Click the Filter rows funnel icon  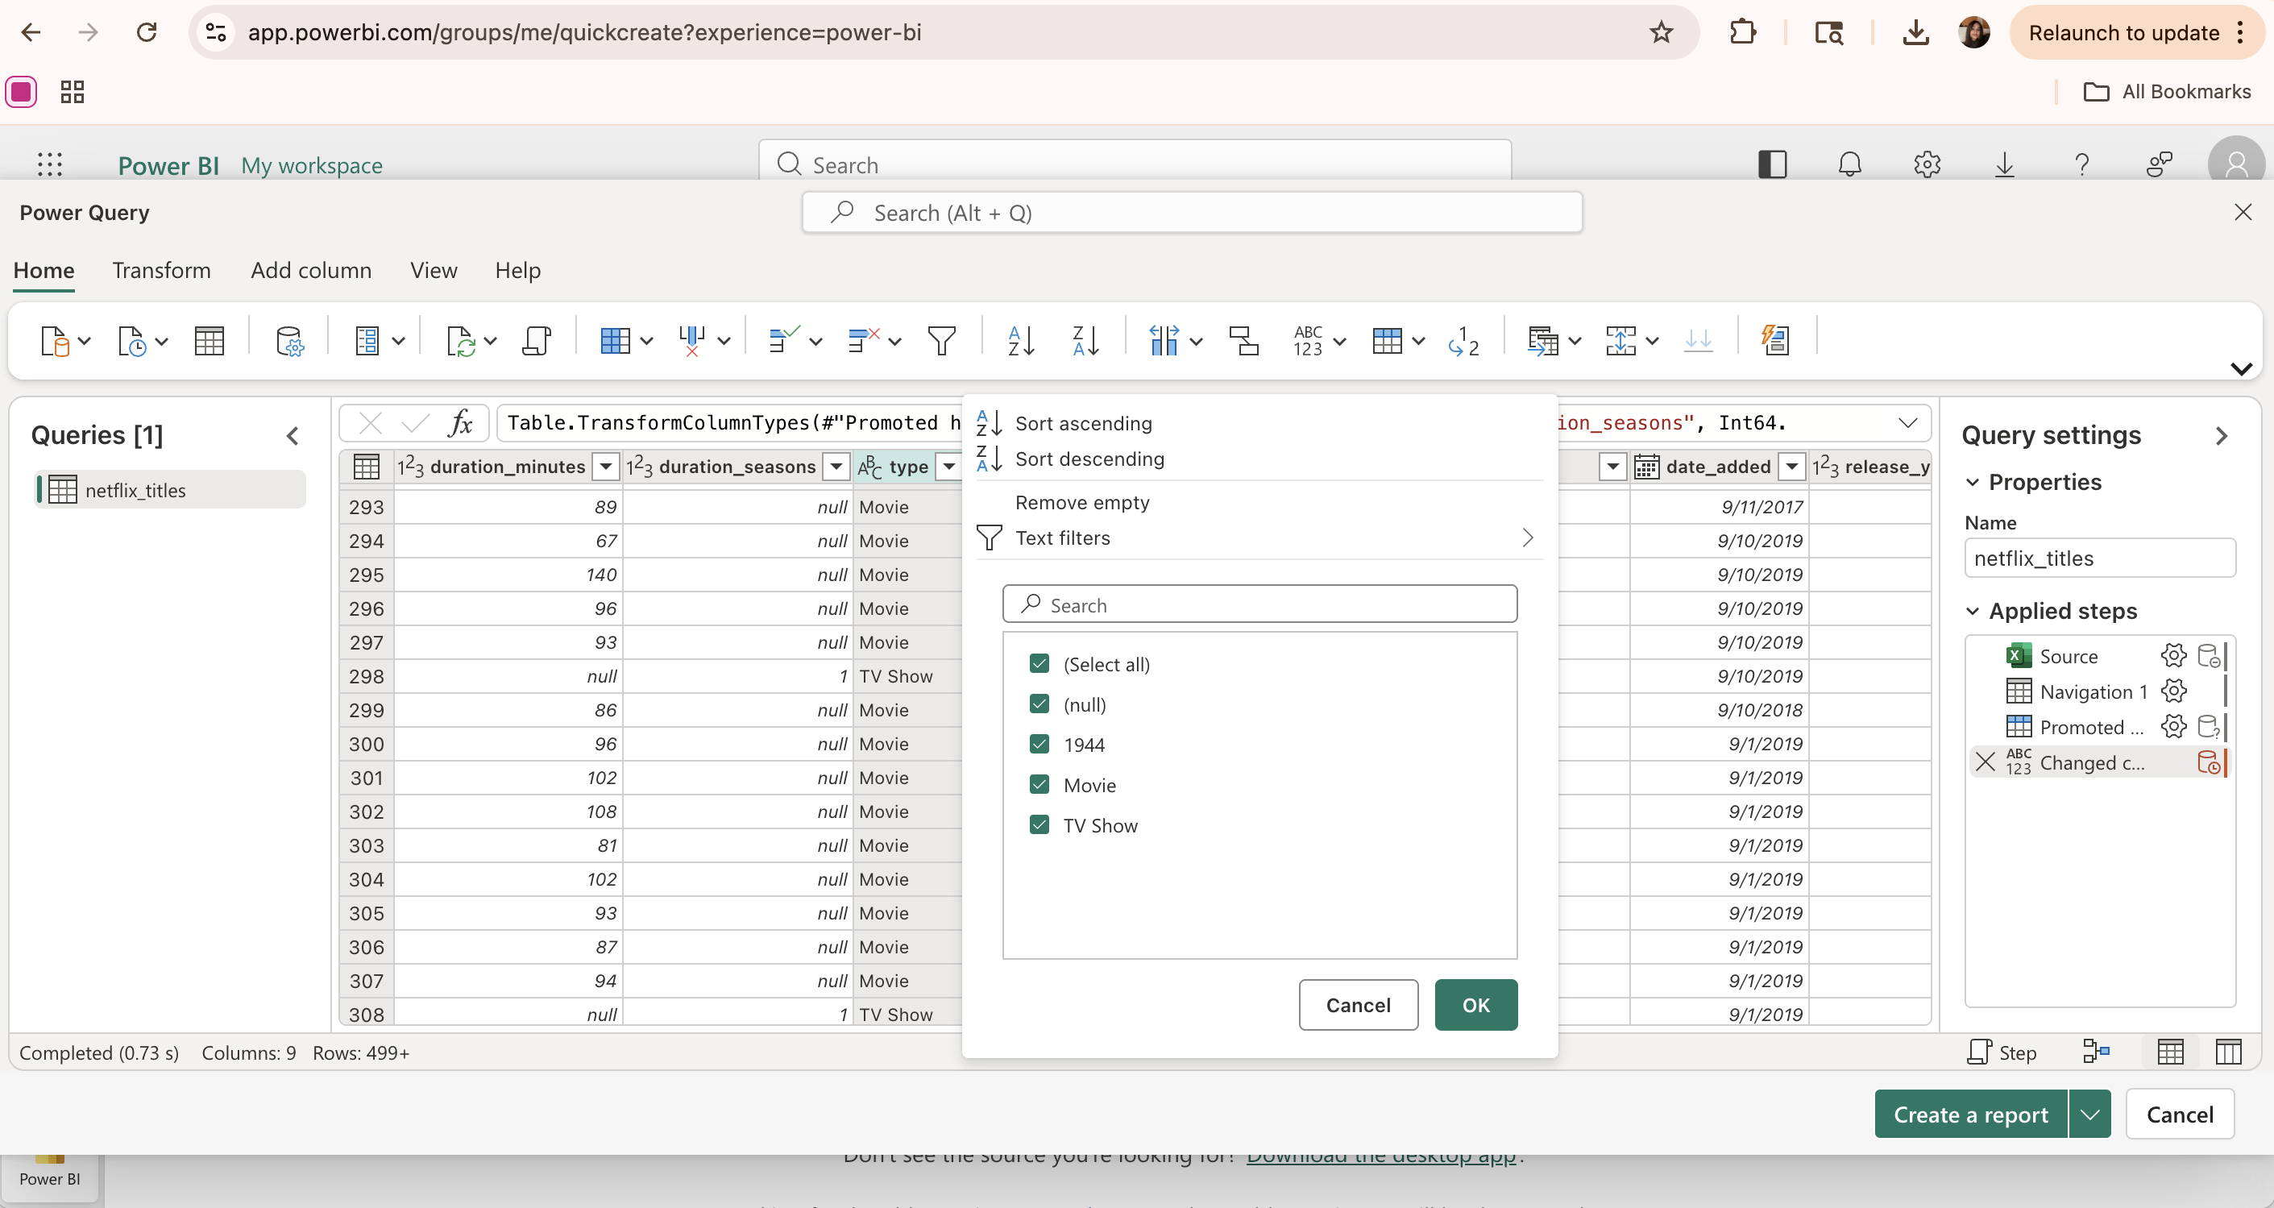click(x=941, y=340)
